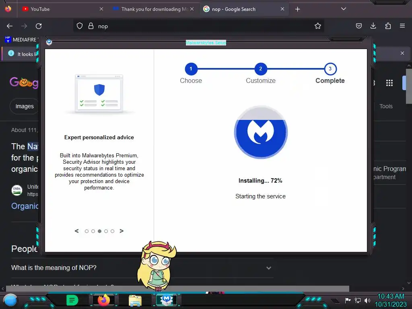Open the Organic search result link
This screenshot has width=412, height=309.
click(x=25, y=206)
